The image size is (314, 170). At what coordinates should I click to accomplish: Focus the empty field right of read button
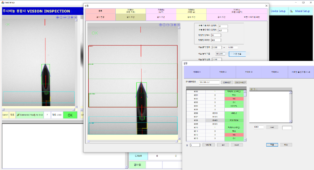click(x=287, y=128)
